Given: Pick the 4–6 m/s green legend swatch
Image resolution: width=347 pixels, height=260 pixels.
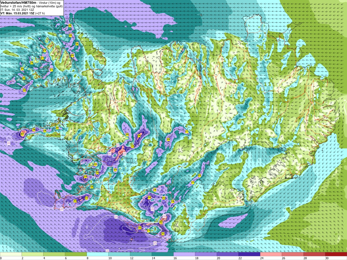Looking at the screenshot, I should point(54,254).
